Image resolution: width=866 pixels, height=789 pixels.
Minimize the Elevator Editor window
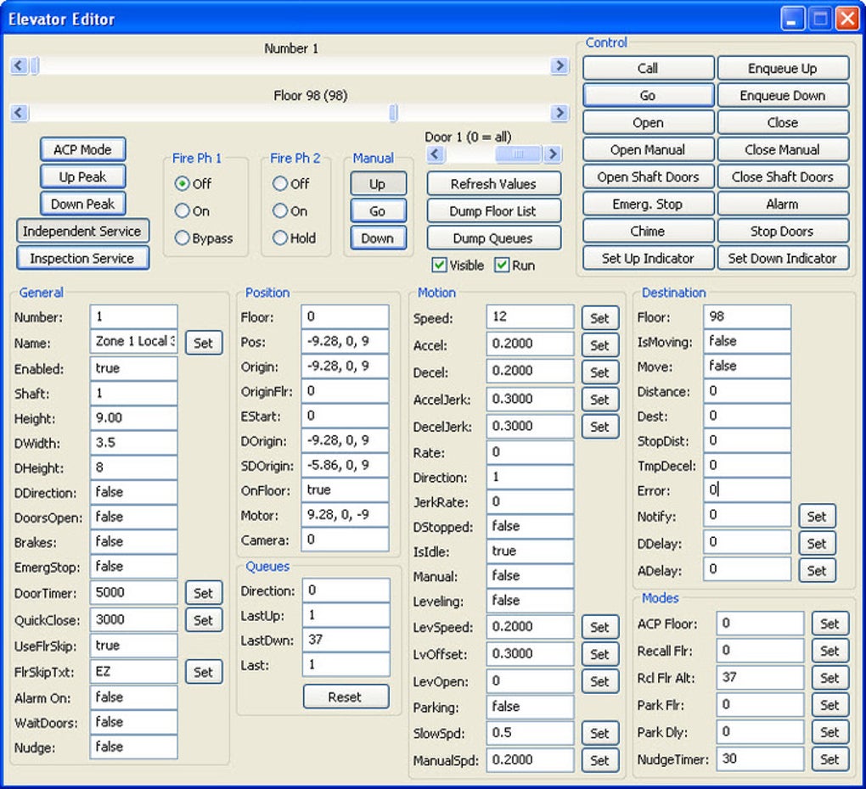pyautogui.click(x=795, y=19)
